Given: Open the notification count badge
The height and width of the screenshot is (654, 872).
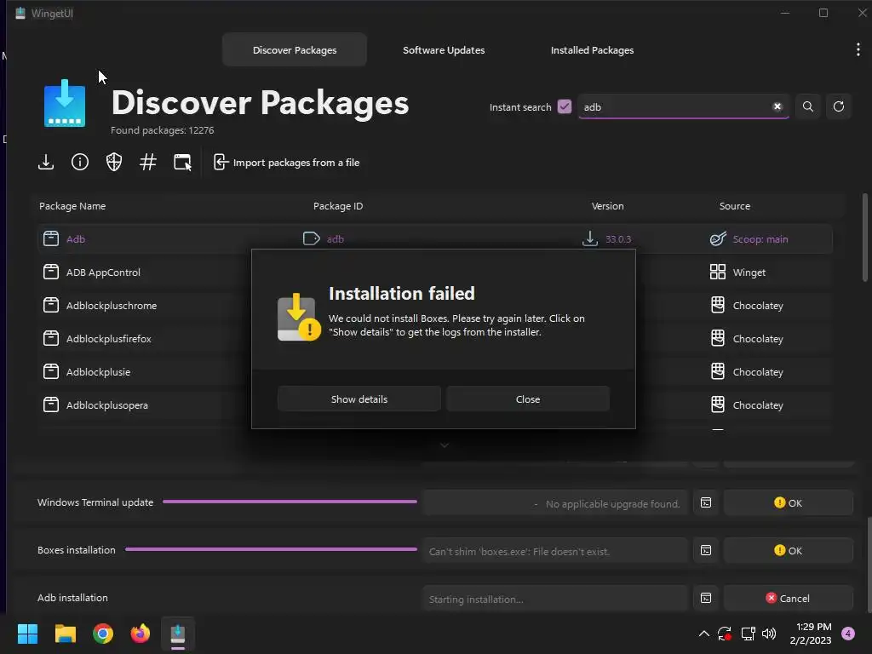Looking at the screenshot, I should click(x=848, y=634).
